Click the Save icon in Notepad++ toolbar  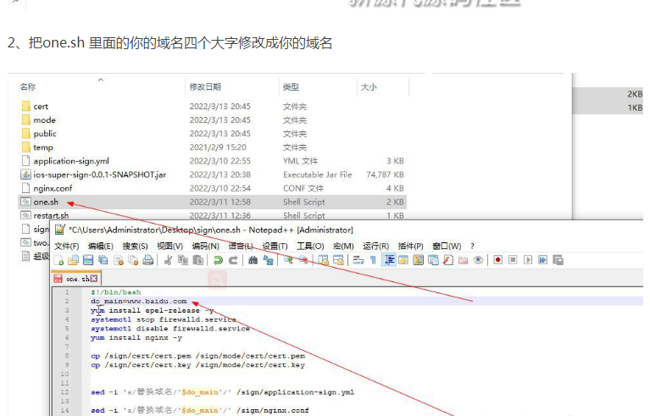[87, 260]
